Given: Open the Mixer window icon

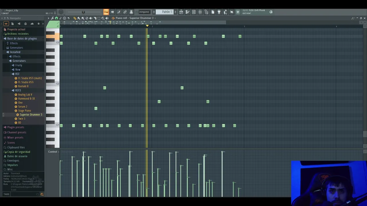Looking at the screenshot, I should click(200, 12).
